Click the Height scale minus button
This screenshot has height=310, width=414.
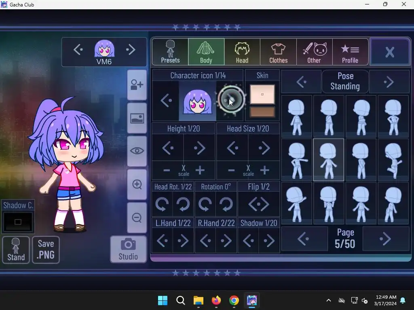[167, 170]
